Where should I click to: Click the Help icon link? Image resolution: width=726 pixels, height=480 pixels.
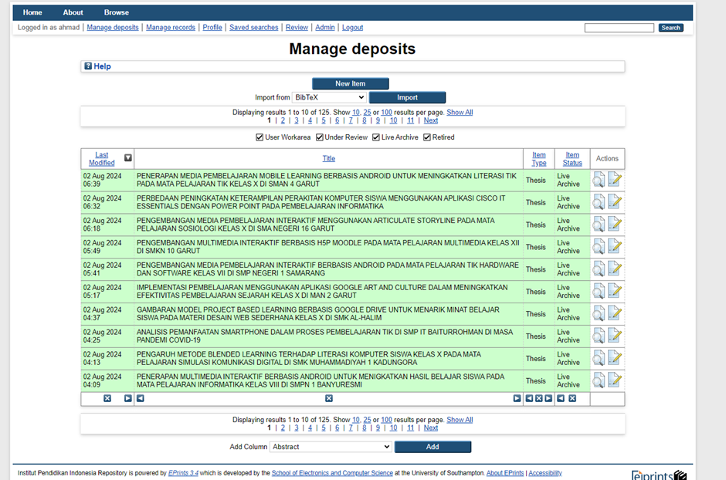89,66
